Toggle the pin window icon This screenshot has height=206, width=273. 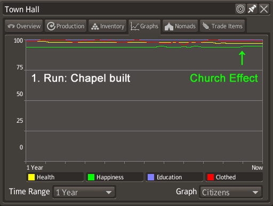252,9
